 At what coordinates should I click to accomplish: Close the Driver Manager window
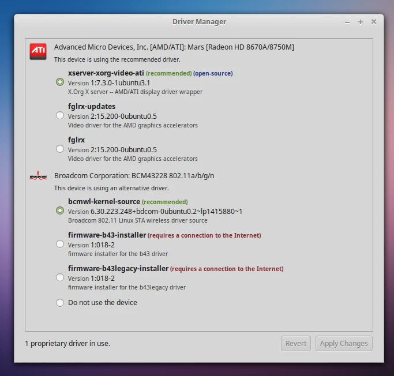(x=374, y=22)
